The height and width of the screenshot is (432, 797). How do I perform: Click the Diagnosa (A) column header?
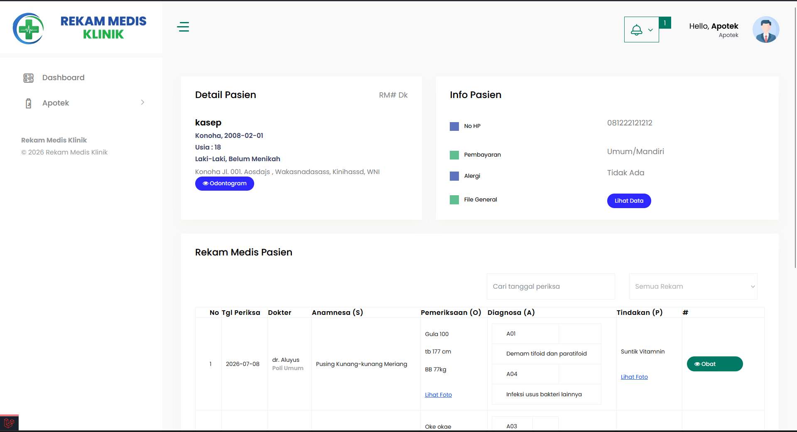tap(511, 312)
